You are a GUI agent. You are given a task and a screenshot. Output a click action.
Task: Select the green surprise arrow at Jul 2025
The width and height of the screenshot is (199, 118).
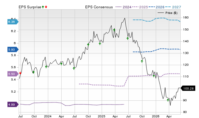click(x=127, y=38)
